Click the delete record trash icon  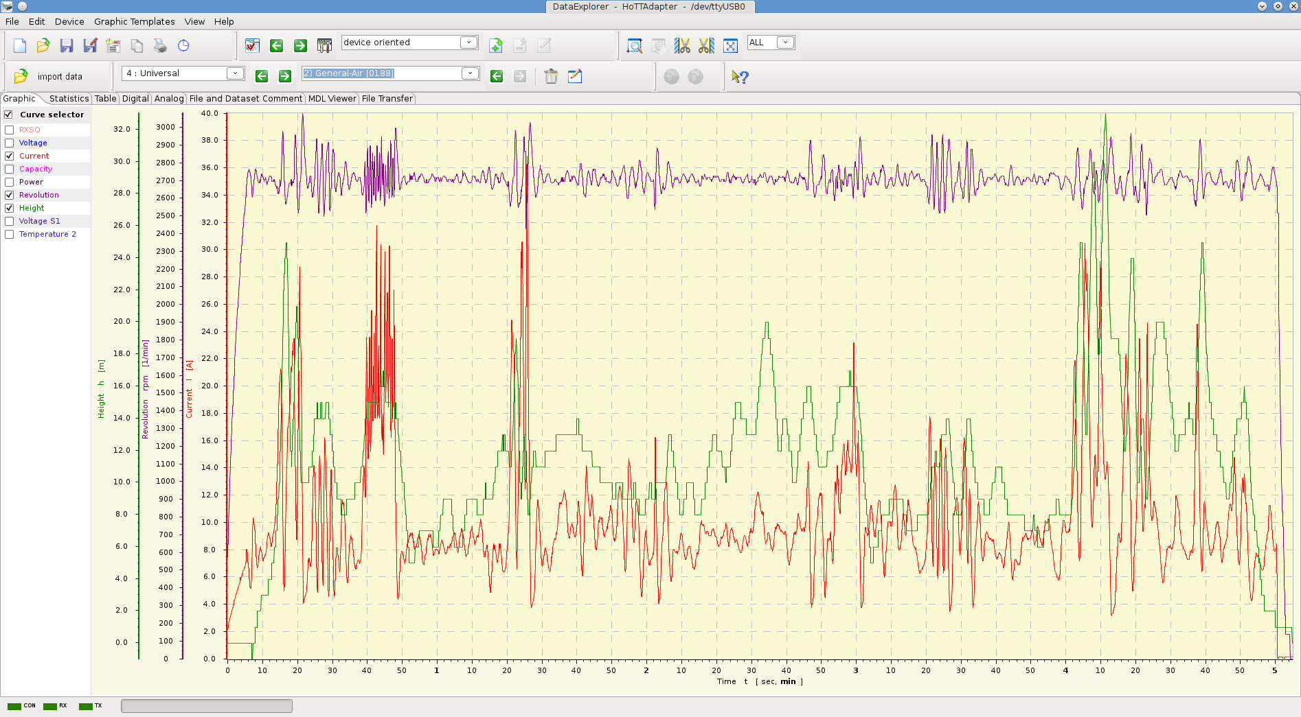coord(551,76)
